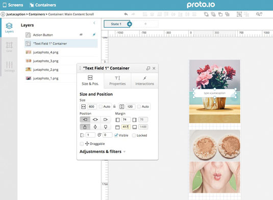Viewport: 273px width, 200px height.
Task: Click the dashed add-state plus placeholder
Action: pyautogui.click(x=145, y=24)
